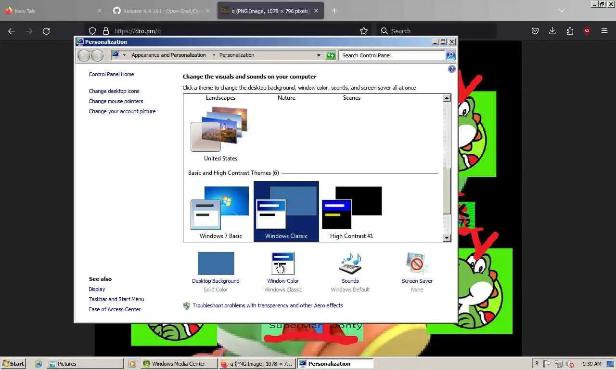616x370 pixels.
Task: Switch to Firefox q PNG taskbar button
Action: (x=257, y=364)
